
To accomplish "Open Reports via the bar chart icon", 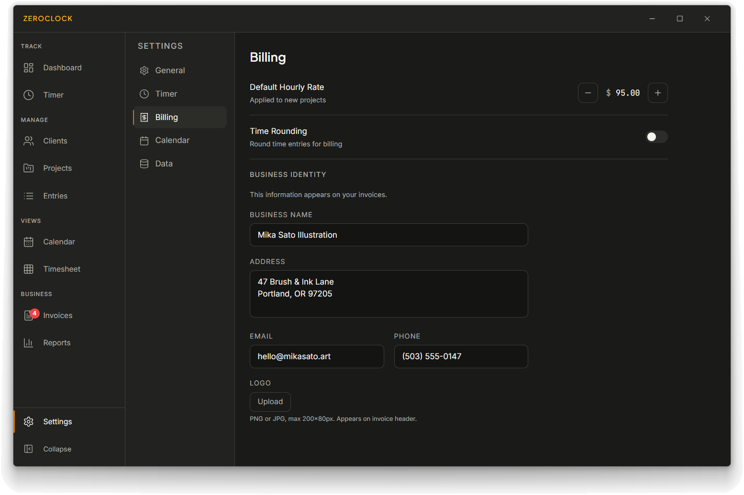I will (29, 343).
